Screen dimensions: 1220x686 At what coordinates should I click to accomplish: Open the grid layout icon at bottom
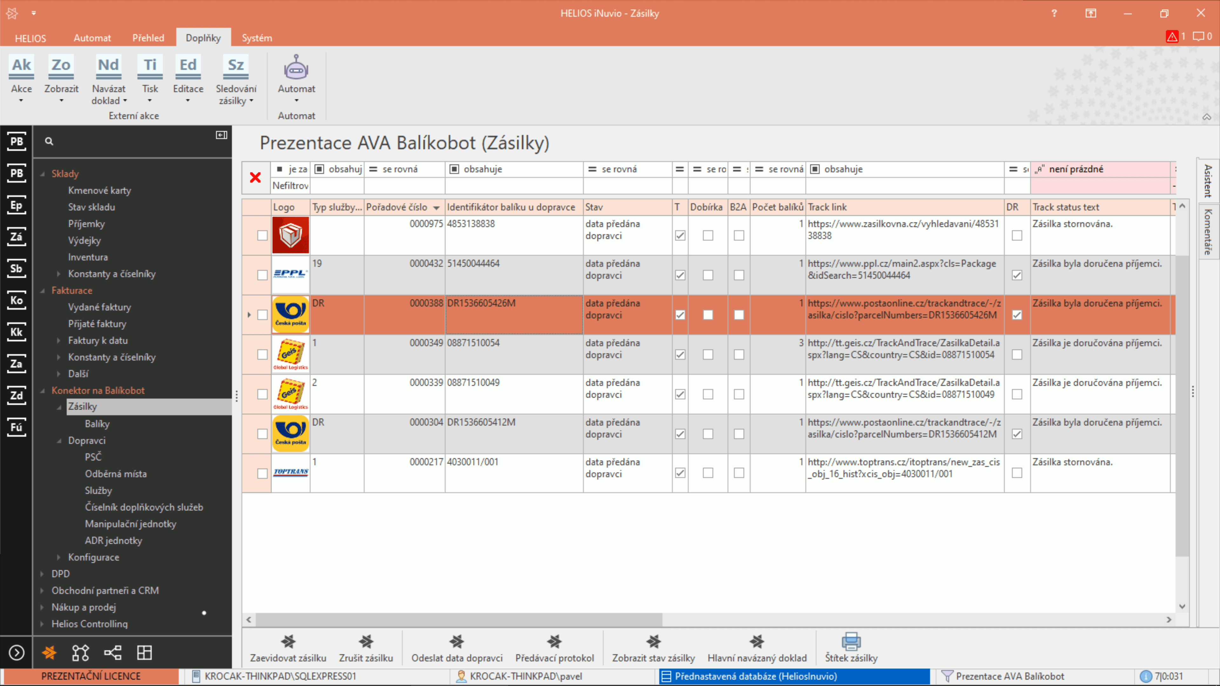(x=145, y=653)
